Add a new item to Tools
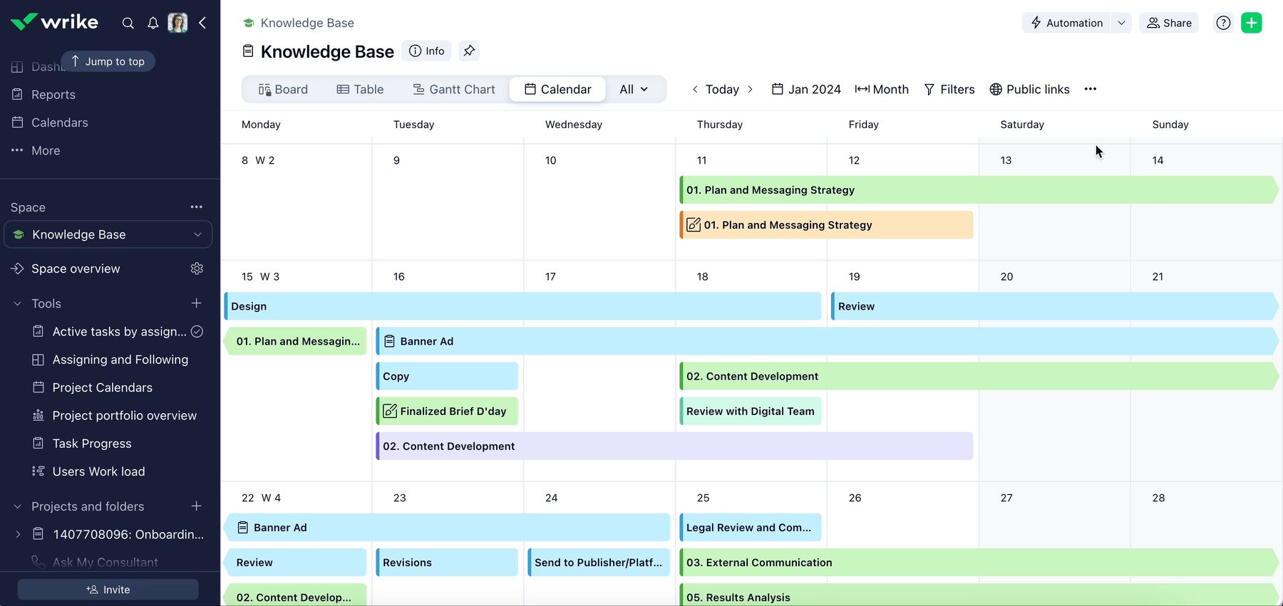Viewport: 1283px width, 606px height. [197, 303]
